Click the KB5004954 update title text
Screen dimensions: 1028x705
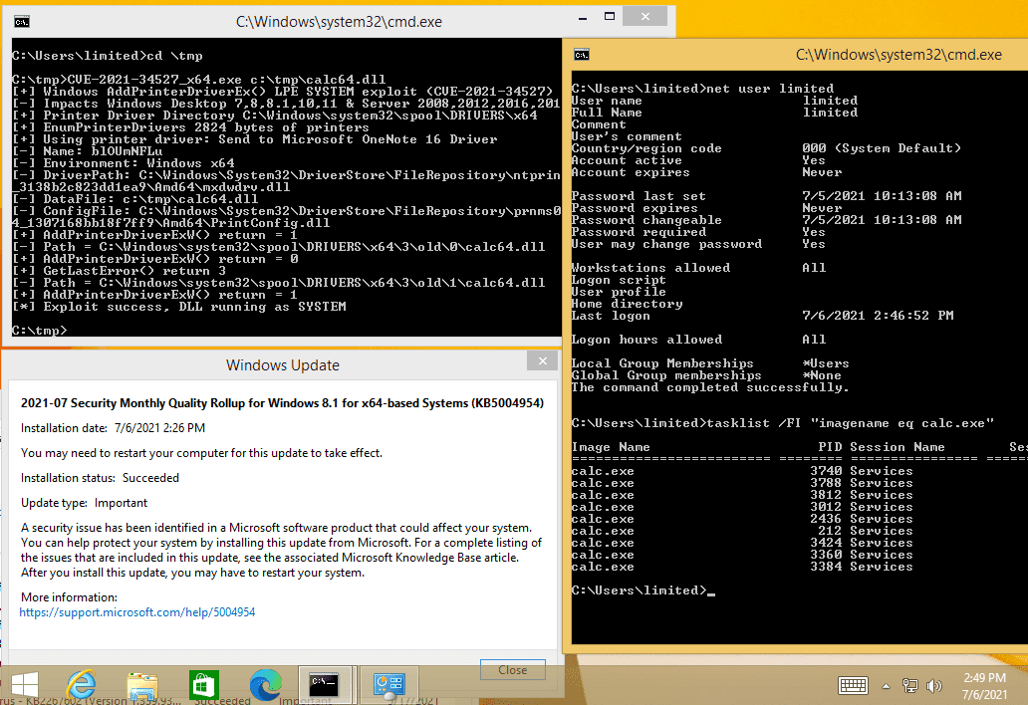pyautogui.click(x=282, y=403)
